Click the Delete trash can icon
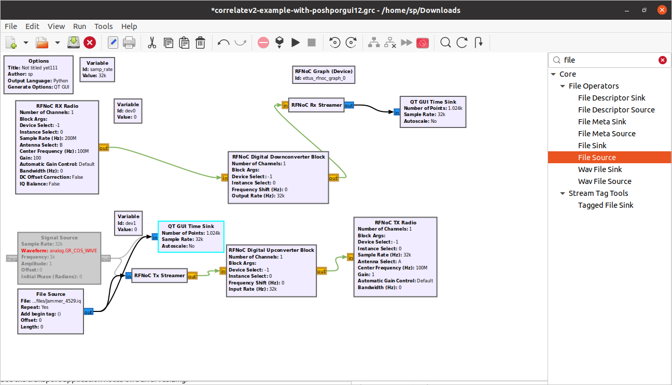The height and width of the screenshot is (385, 672). [200, 42]
